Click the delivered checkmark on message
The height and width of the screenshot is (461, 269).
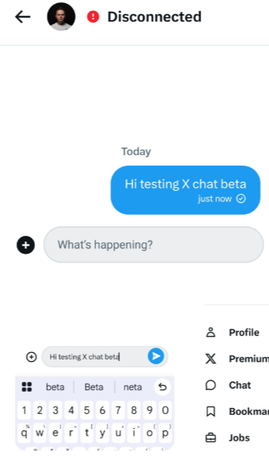click(241, 199)
